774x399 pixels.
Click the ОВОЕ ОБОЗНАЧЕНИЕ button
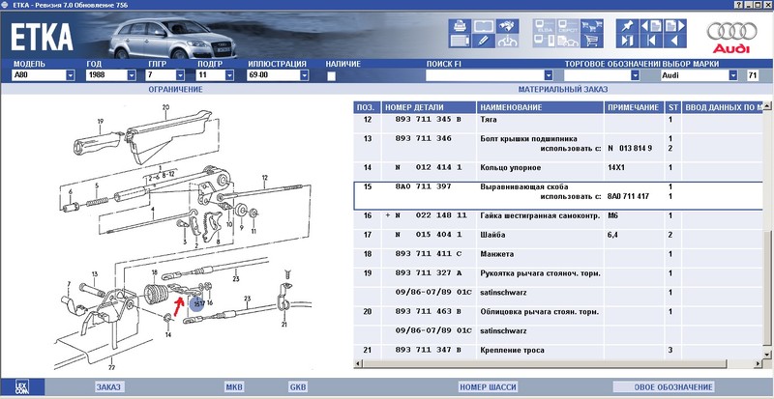(664, 387)
